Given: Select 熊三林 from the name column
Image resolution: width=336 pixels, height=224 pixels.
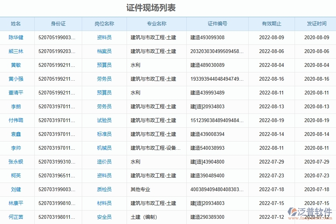Looking at the screenshot, I should (16, 52).
